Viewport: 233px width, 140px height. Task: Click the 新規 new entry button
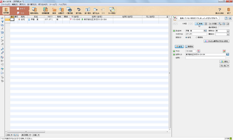(x=199, y=24)
